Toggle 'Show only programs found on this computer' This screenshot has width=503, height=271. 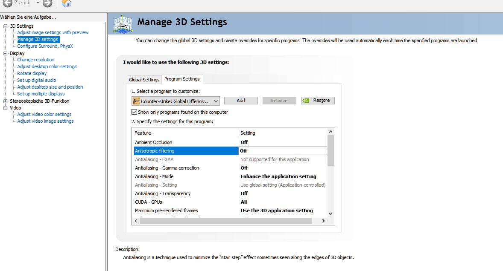click(135, 112)
